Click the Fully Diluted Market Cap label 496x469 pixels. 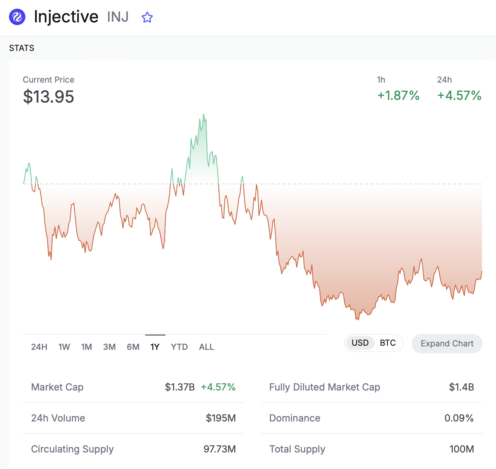(325, 387)
